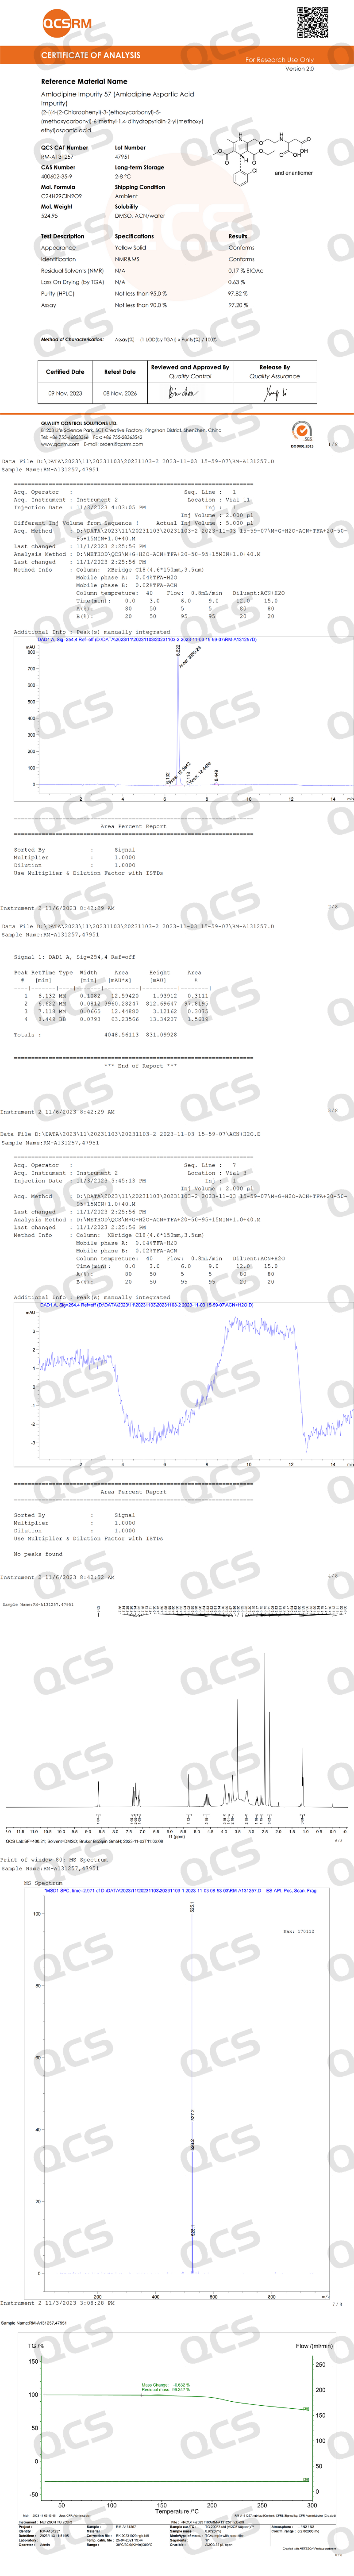The image size is (354, 2576).
Task: Click the Retest Date 08 Nov. 2026 cell
Action: point(120,393)
